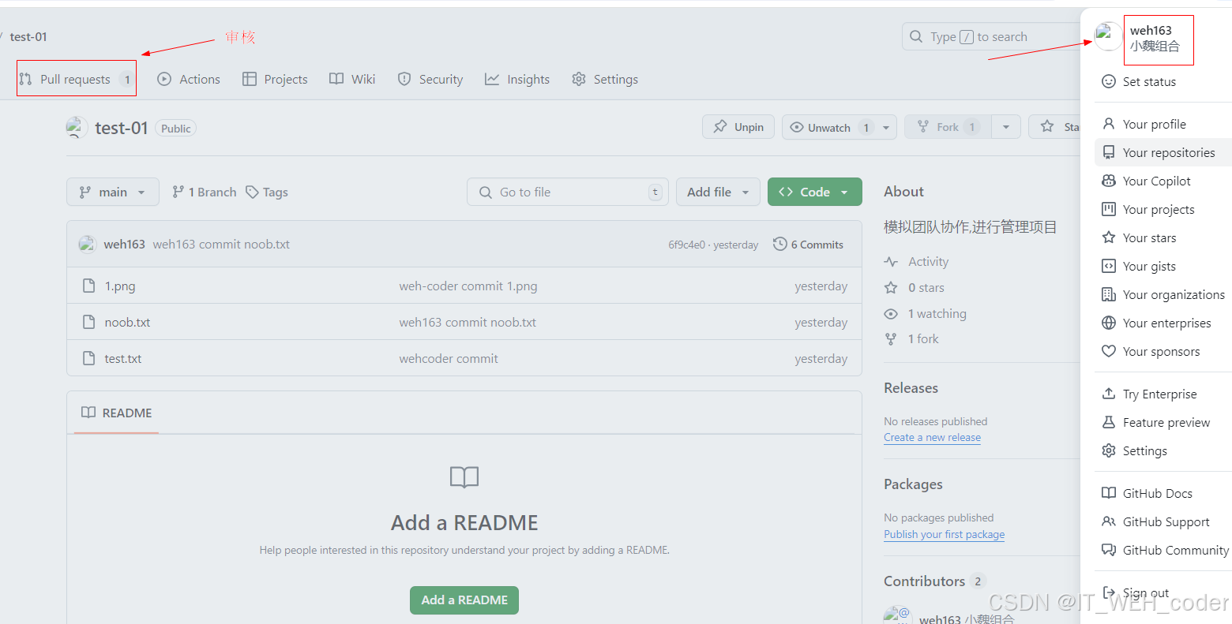Click the weh163 author name in commit row
The height and width of the screenshot is (624, 1232).
point(124,245)
